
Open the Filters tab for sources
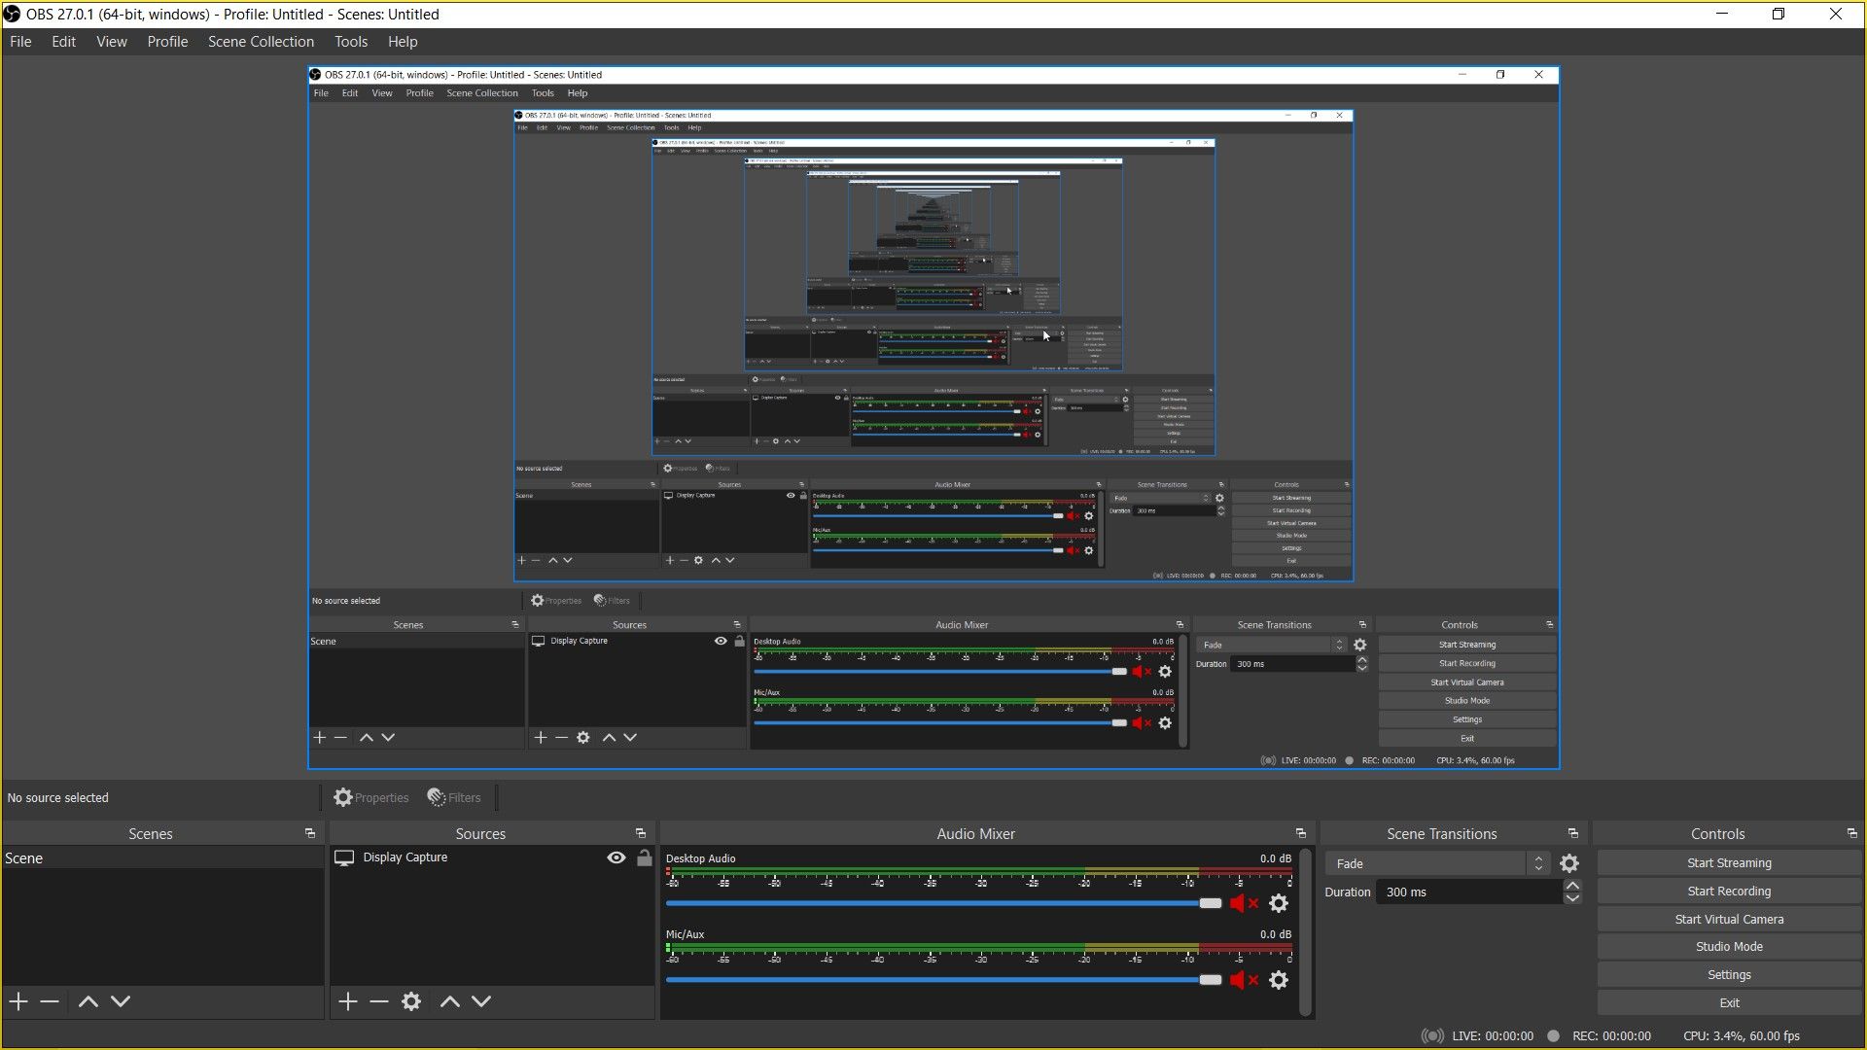pyautogui.click(x=455, y=796)
